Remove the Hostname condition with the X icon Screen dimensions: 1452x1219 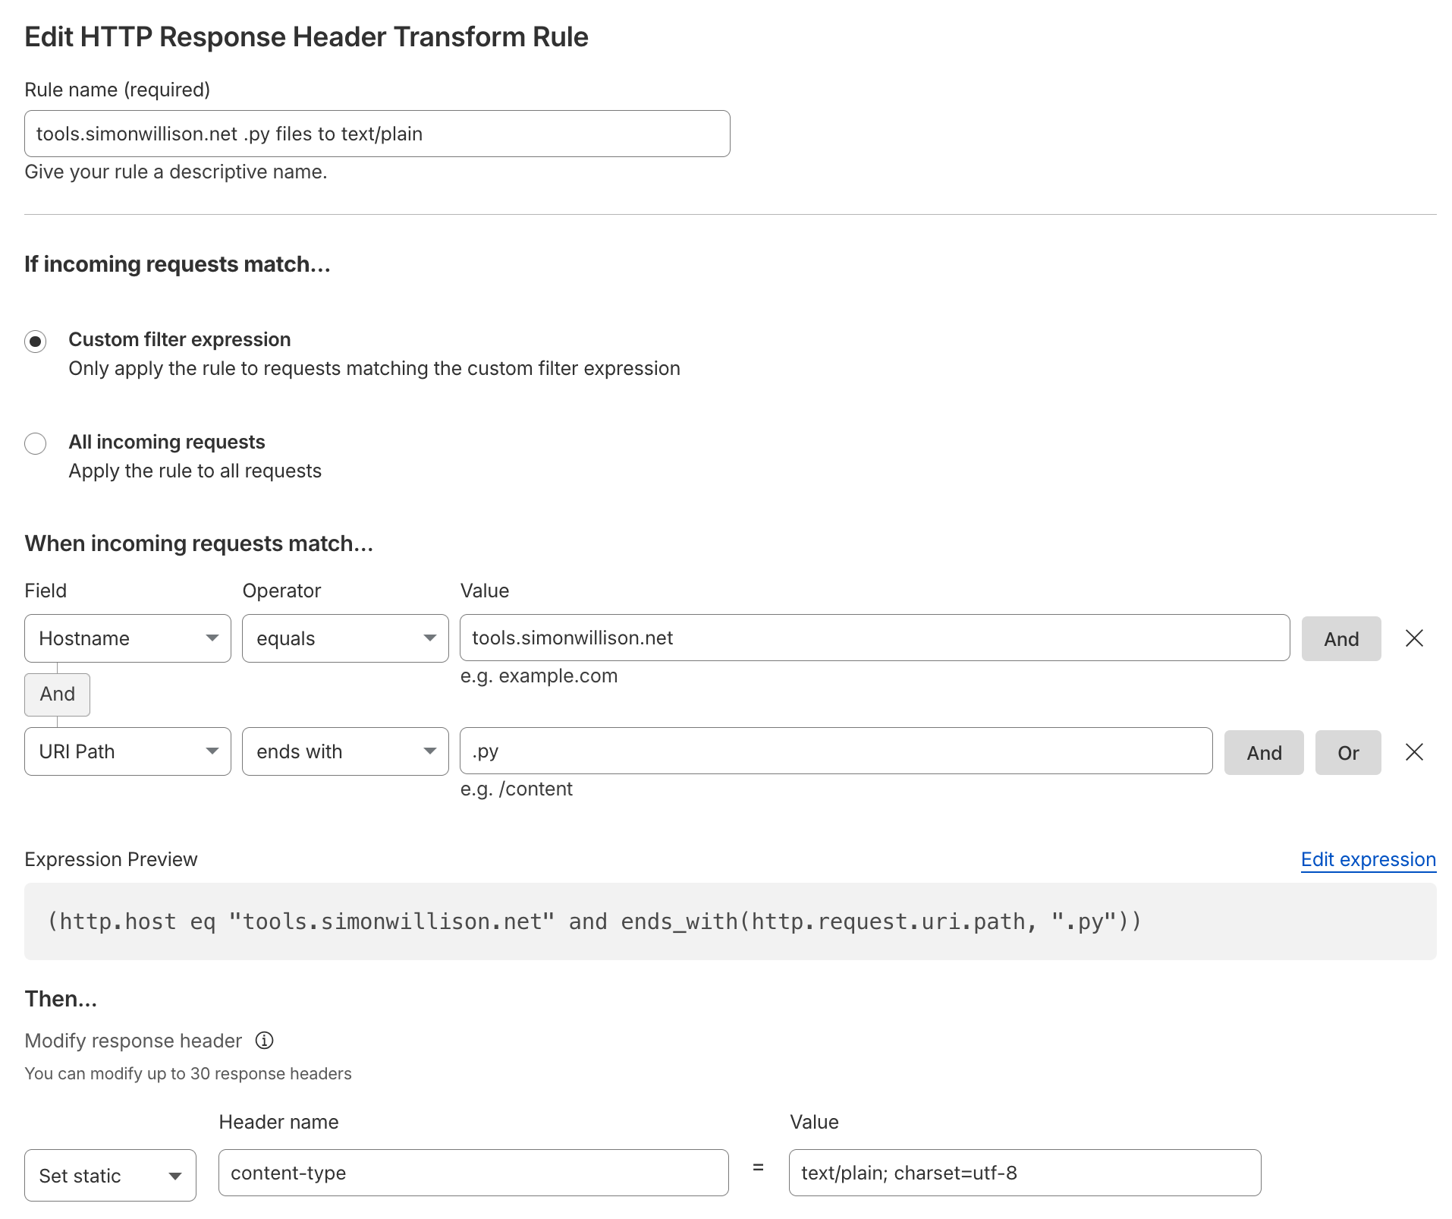tap(1414, 638)
